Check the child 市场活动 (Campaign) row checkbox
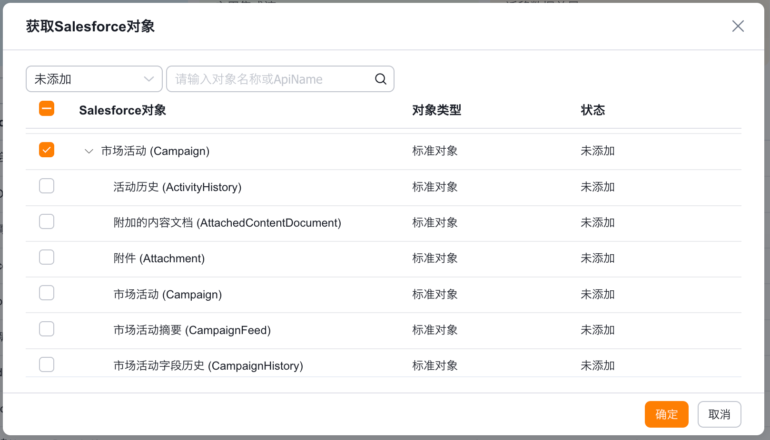The image size is (770, 440). [x=47, y=293]
